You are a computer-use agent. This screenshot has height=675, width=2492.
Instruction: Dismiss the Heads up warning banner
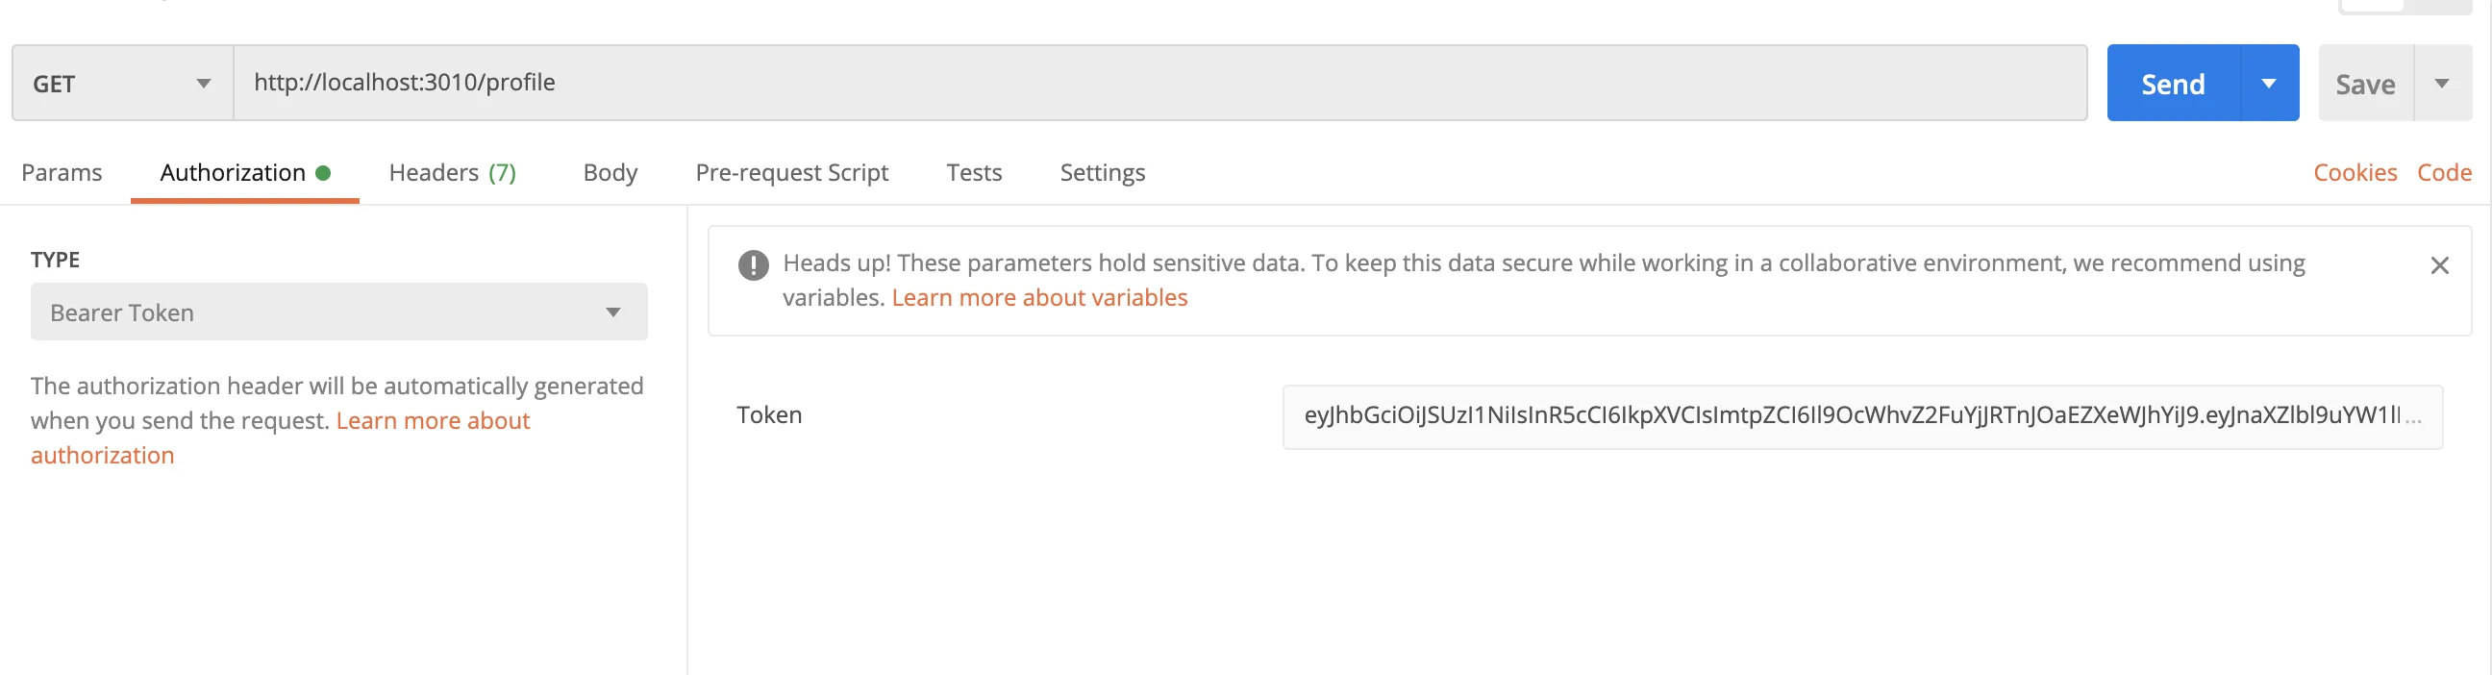pyautogui.click(x=2439, y=266)
